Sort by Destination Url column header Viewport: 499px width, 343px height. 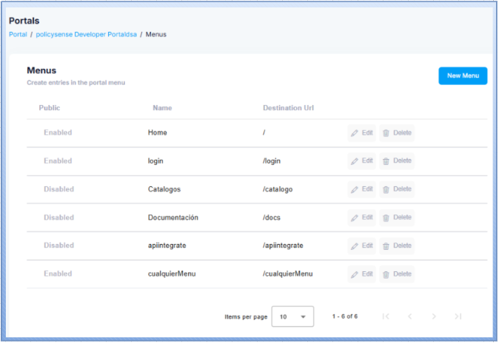click(288, 108)
